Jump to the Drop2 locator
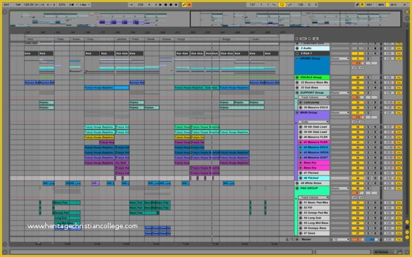412x257 pixels. click(x=181, y=39)
